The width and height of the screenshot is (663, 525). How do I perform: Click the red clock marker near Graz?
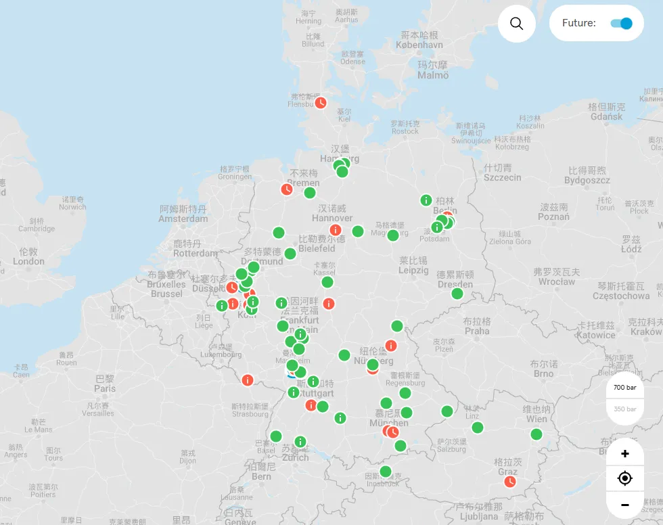510,482
